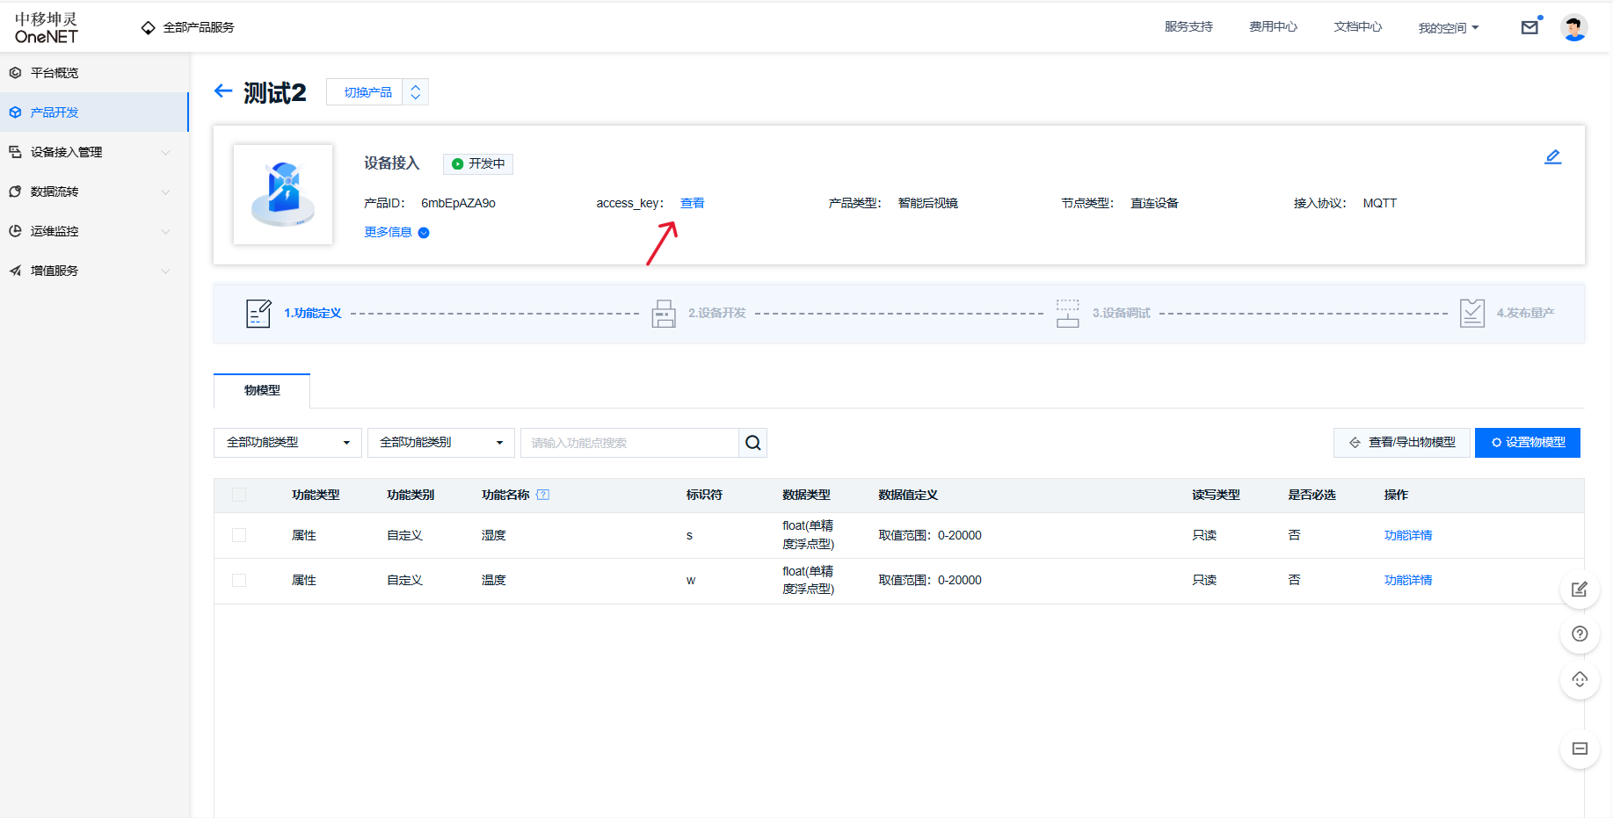Image resolution: width=1613 pixels, height=818 pixels.
Task: Click 查看 link next to access_key
Action: [692, 203]
